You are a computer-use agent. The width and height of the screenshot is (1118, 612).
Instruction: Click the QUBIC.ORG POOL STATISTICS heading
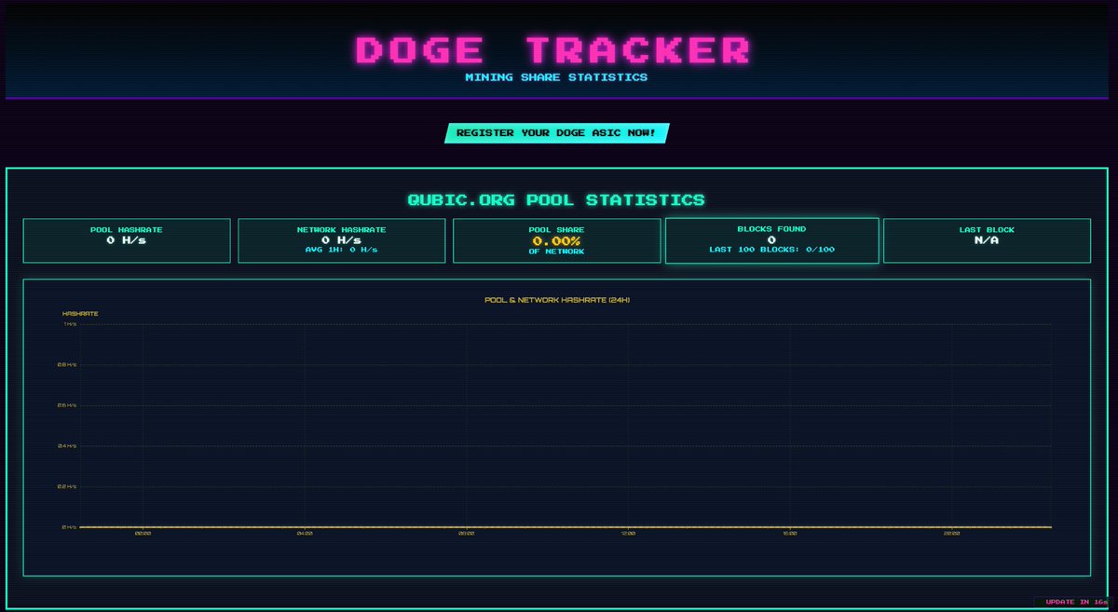(559, 199)
